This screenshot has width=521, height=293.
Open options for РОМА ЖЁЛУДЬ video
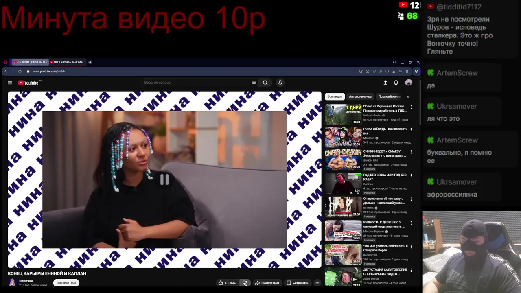pyautogui.click(x=411, y=129)
